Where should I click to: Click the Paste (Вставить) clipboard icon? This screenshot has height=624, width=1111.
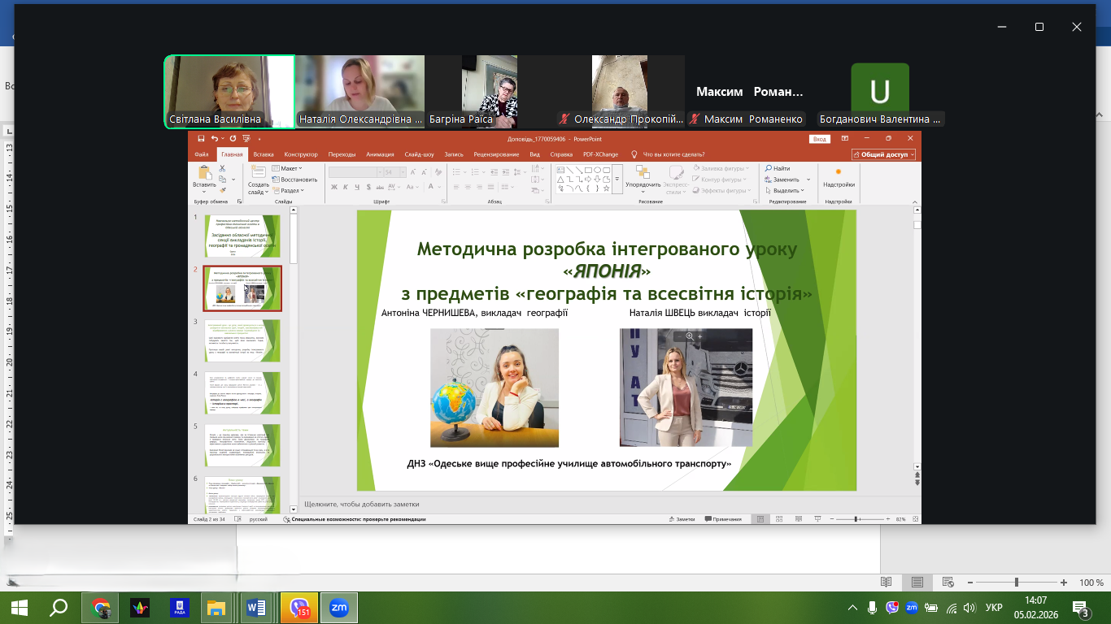(204, 172)
